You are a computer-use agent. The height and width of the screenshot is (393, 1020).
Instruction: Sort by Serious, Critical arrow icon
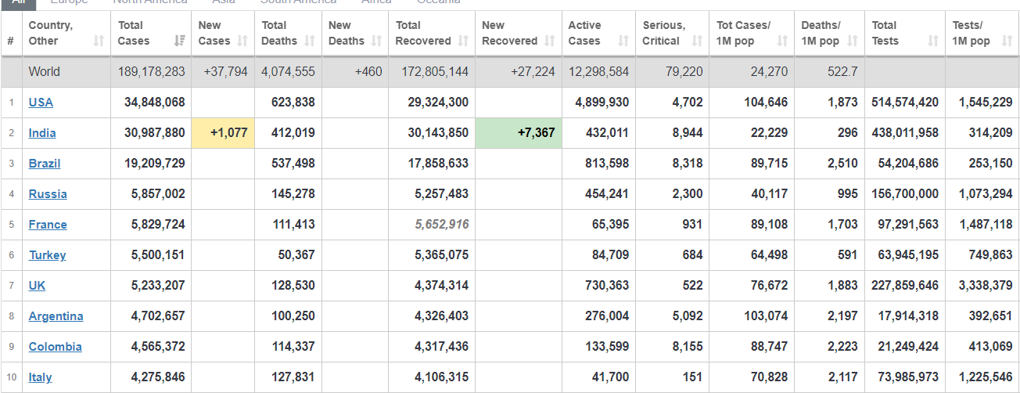point(697,41)
